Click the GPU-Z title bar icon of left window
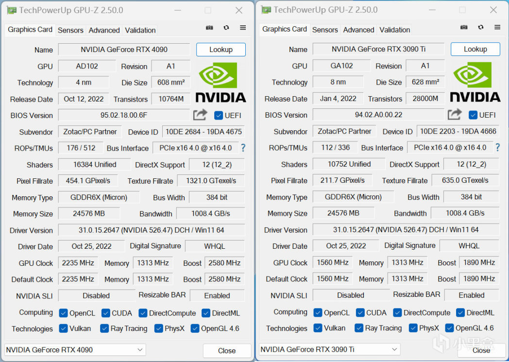This screenshot has width=509, height=362. pos(11,10)
